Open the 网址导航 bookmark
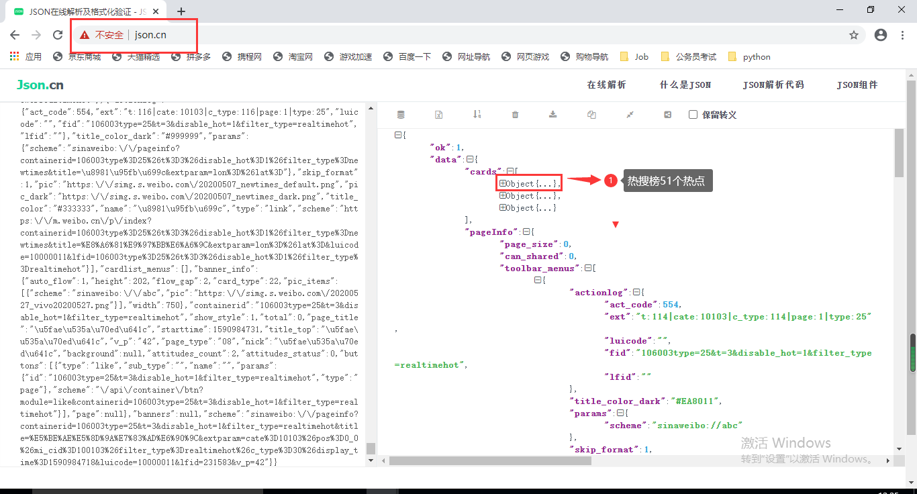Screen dimensions: 917x494 coord(467,57)
